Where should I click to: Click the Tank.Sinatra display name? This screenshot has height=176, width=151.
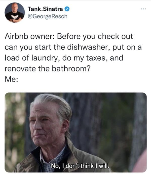(45, 9)
